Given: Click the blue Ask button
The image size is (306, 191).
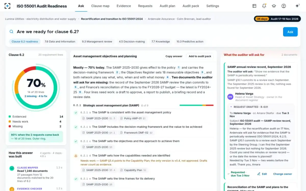Looking at the screenshot, I should 290,32.
